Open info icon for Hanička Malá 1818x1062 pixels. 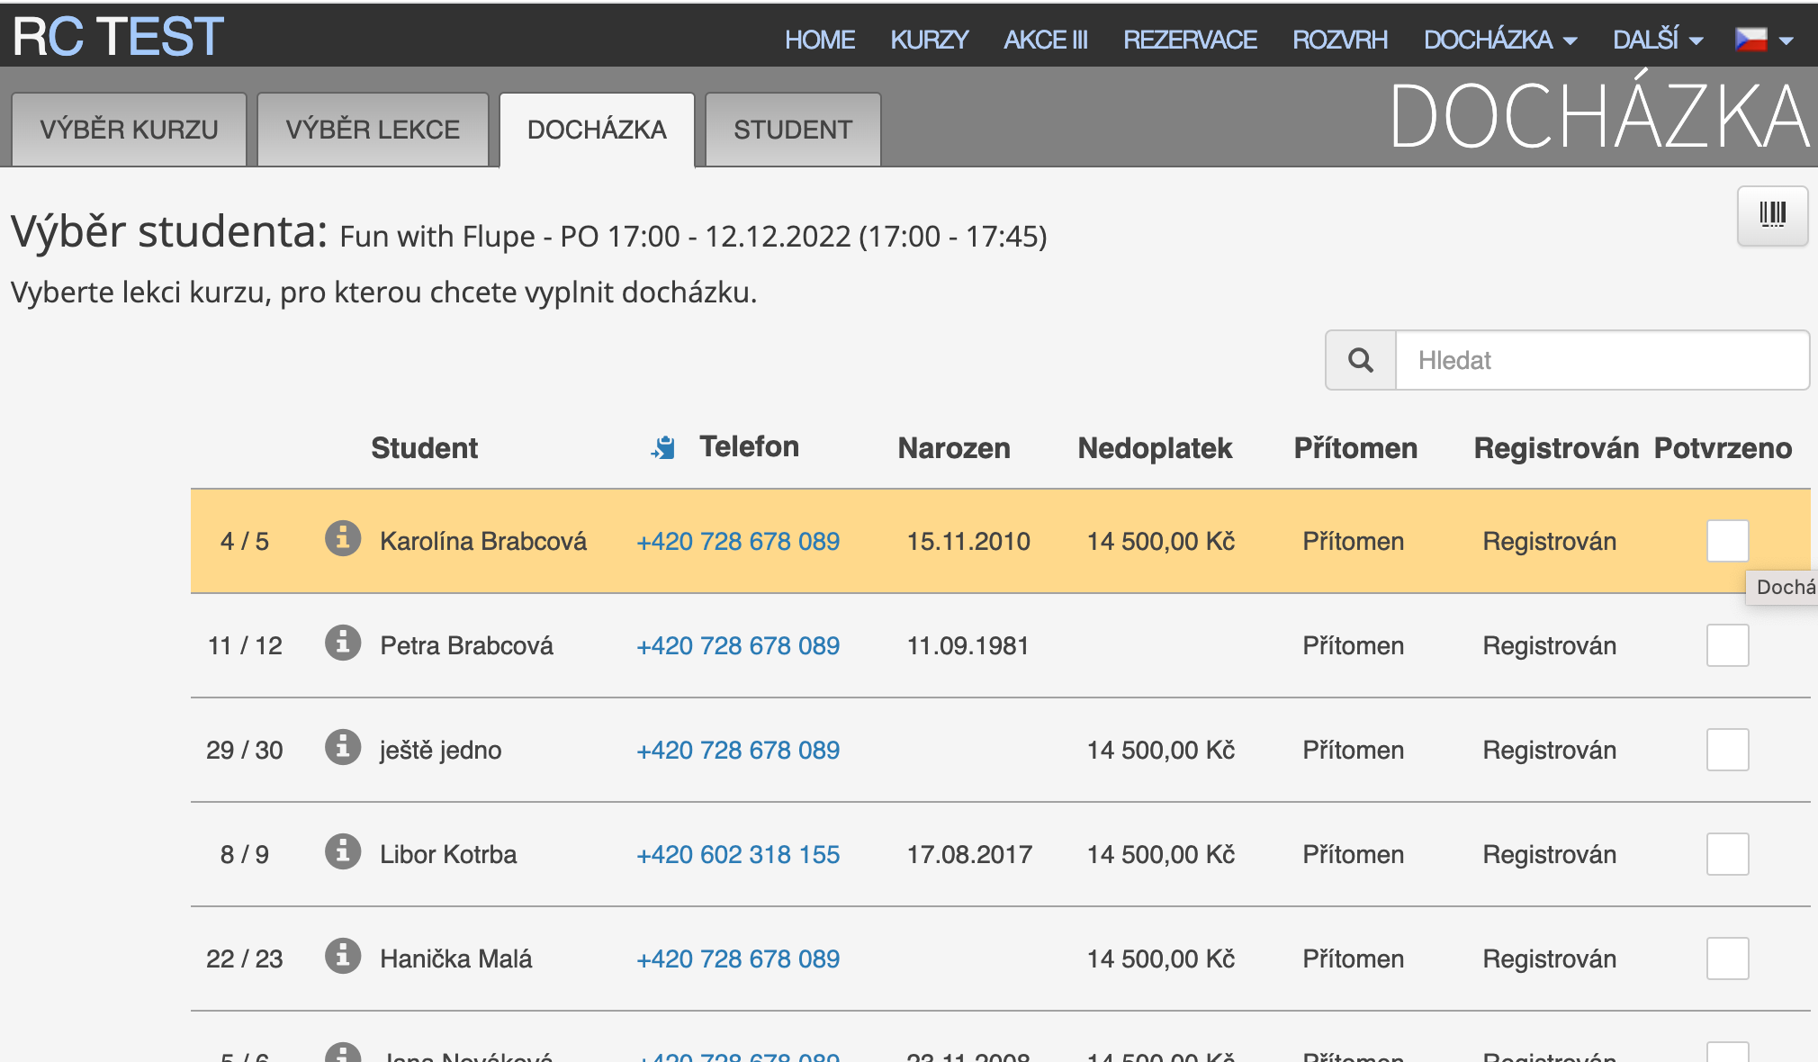(342, 957)
